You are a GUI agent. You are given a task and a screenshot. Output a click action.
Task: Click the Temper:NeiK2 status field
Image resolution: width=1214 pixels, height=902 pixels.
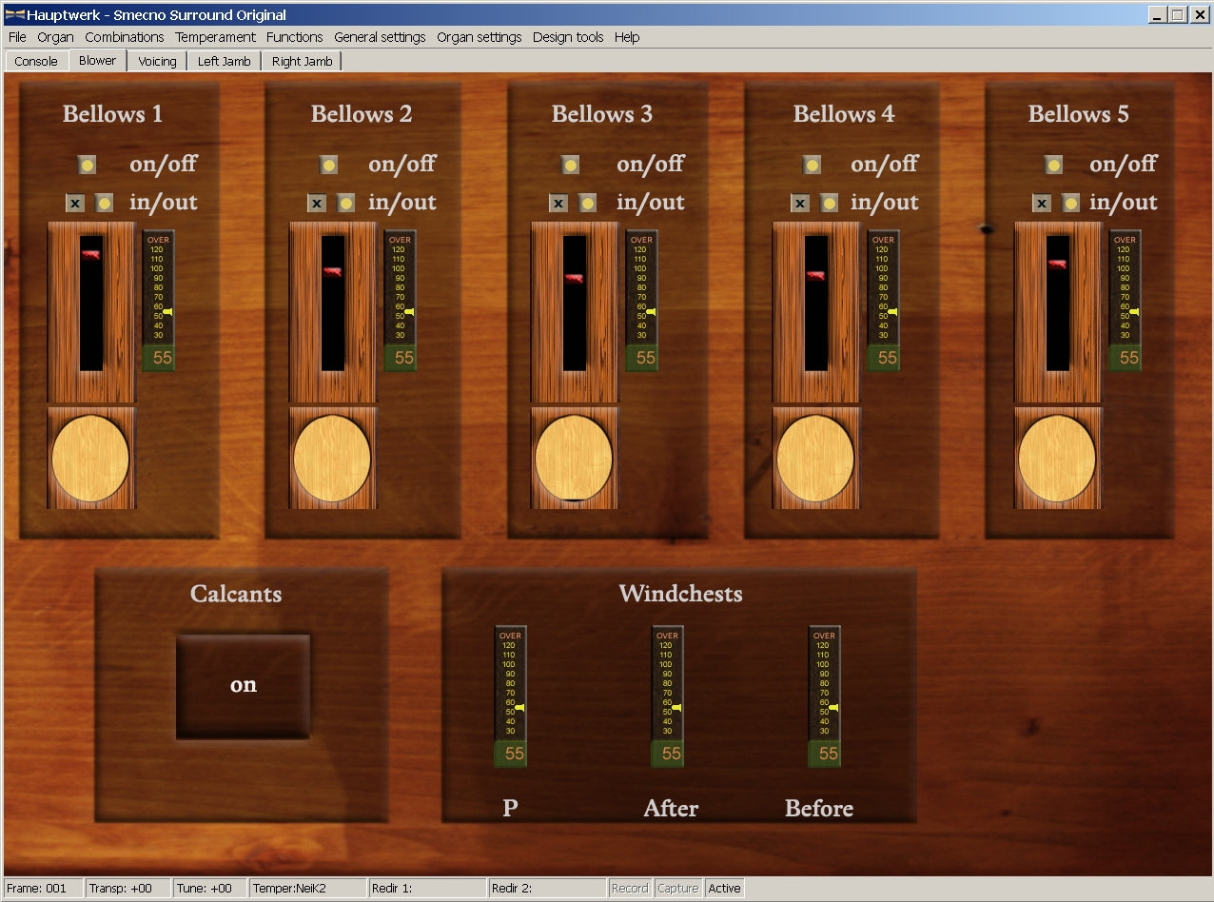point(307,888)
